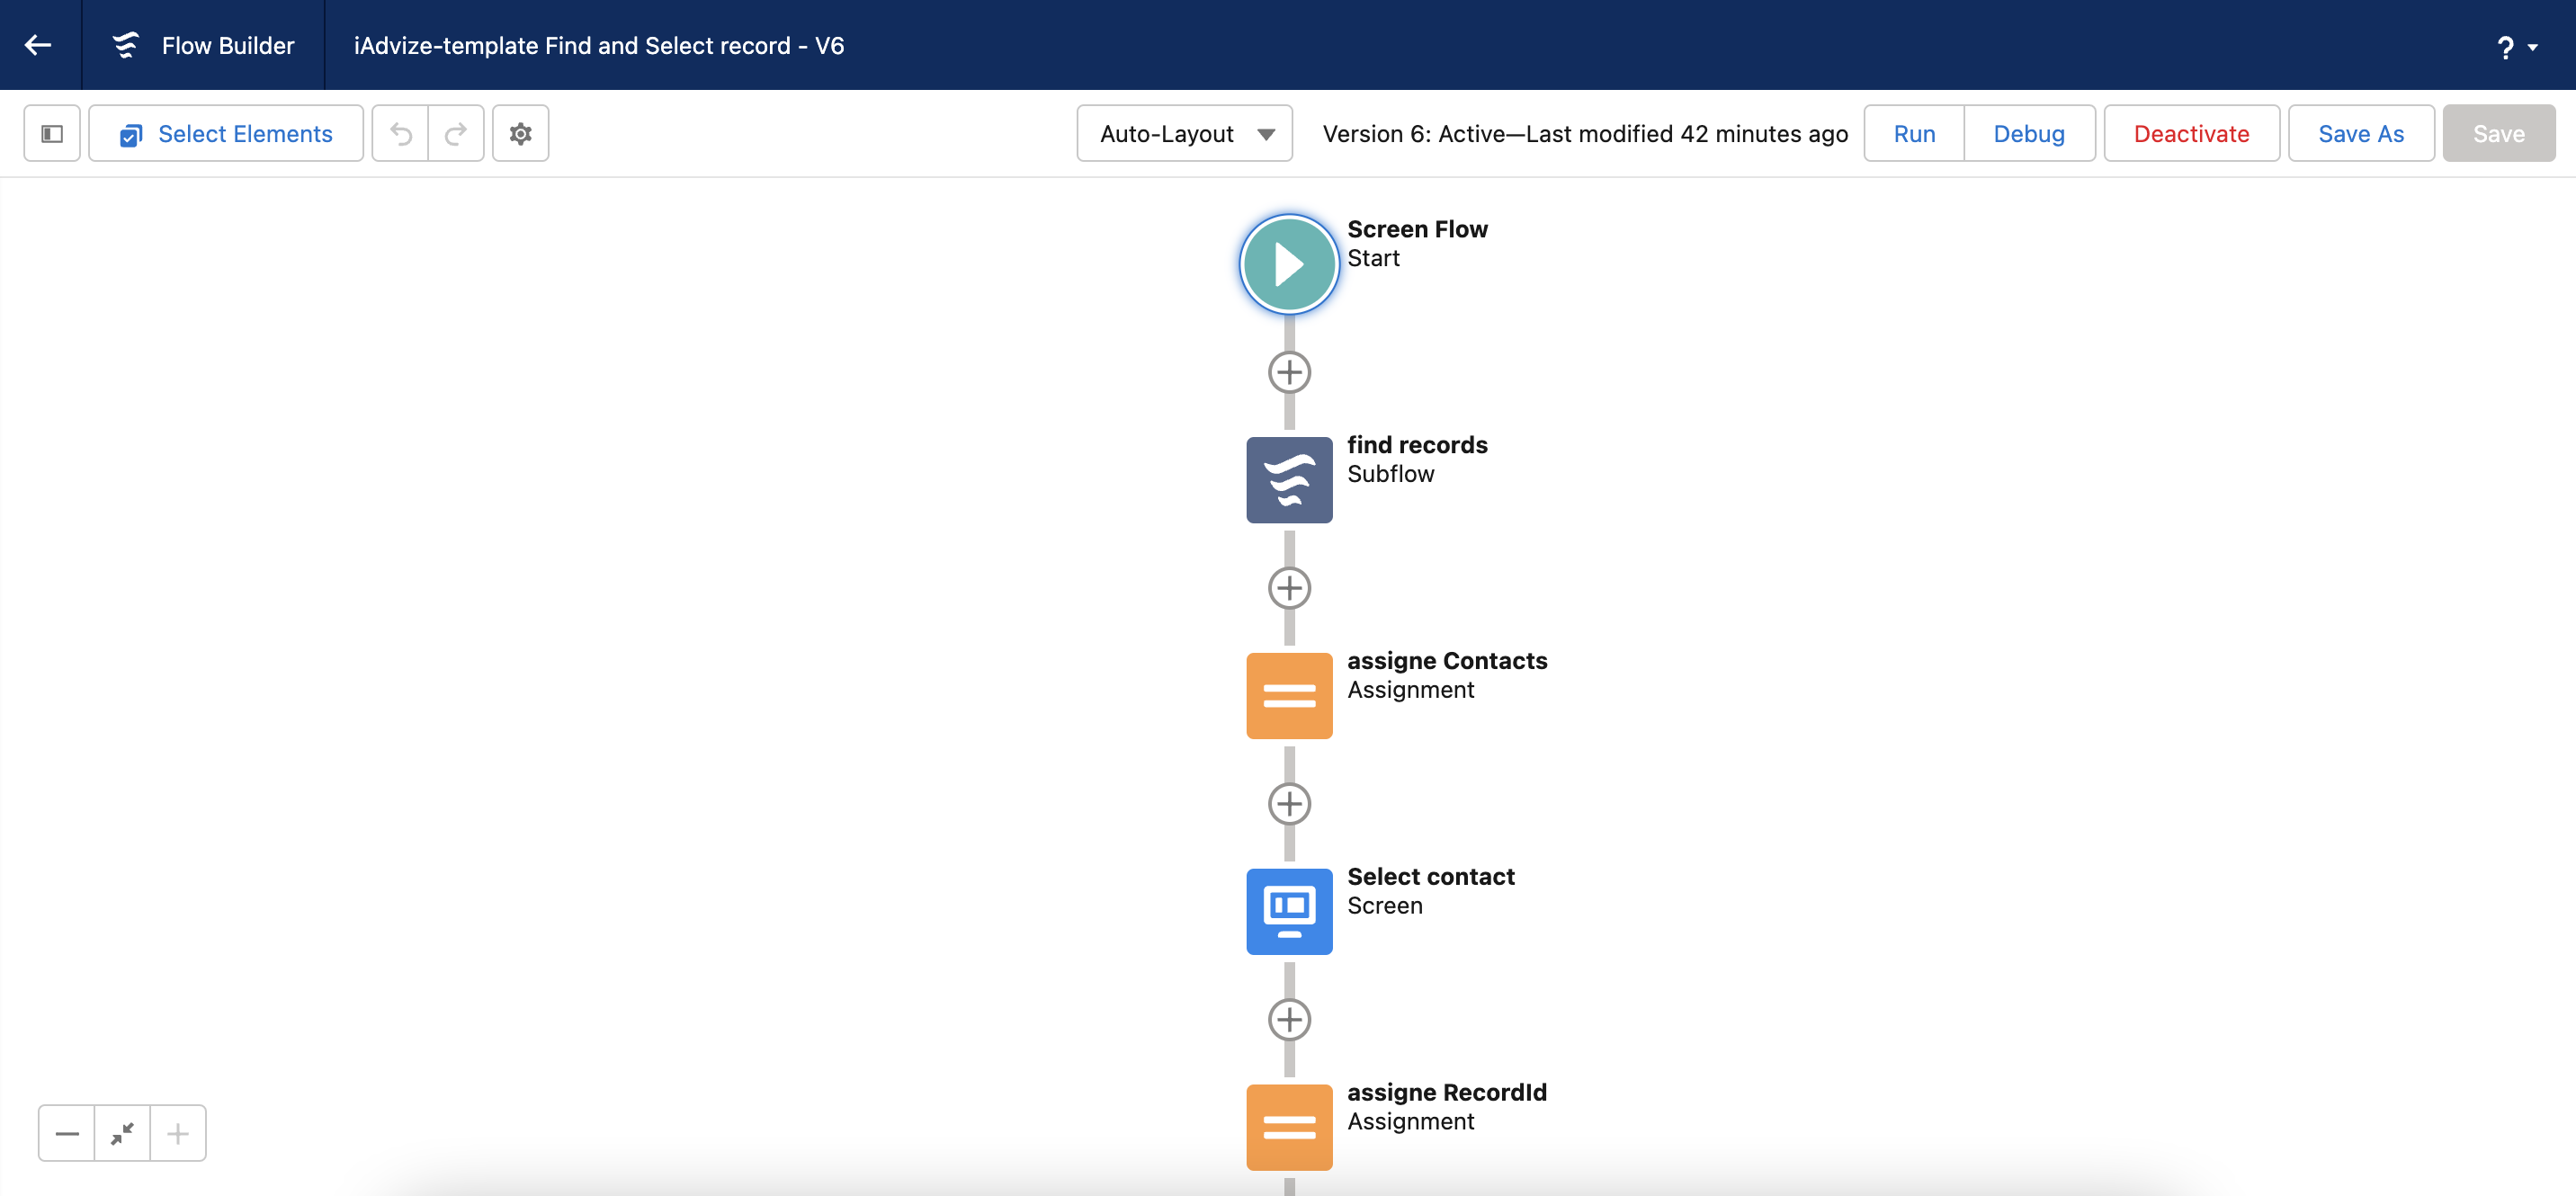Select the find records Subflow icon
The height and width of the screenshot is (1196, 2576).
(1289, 480)
